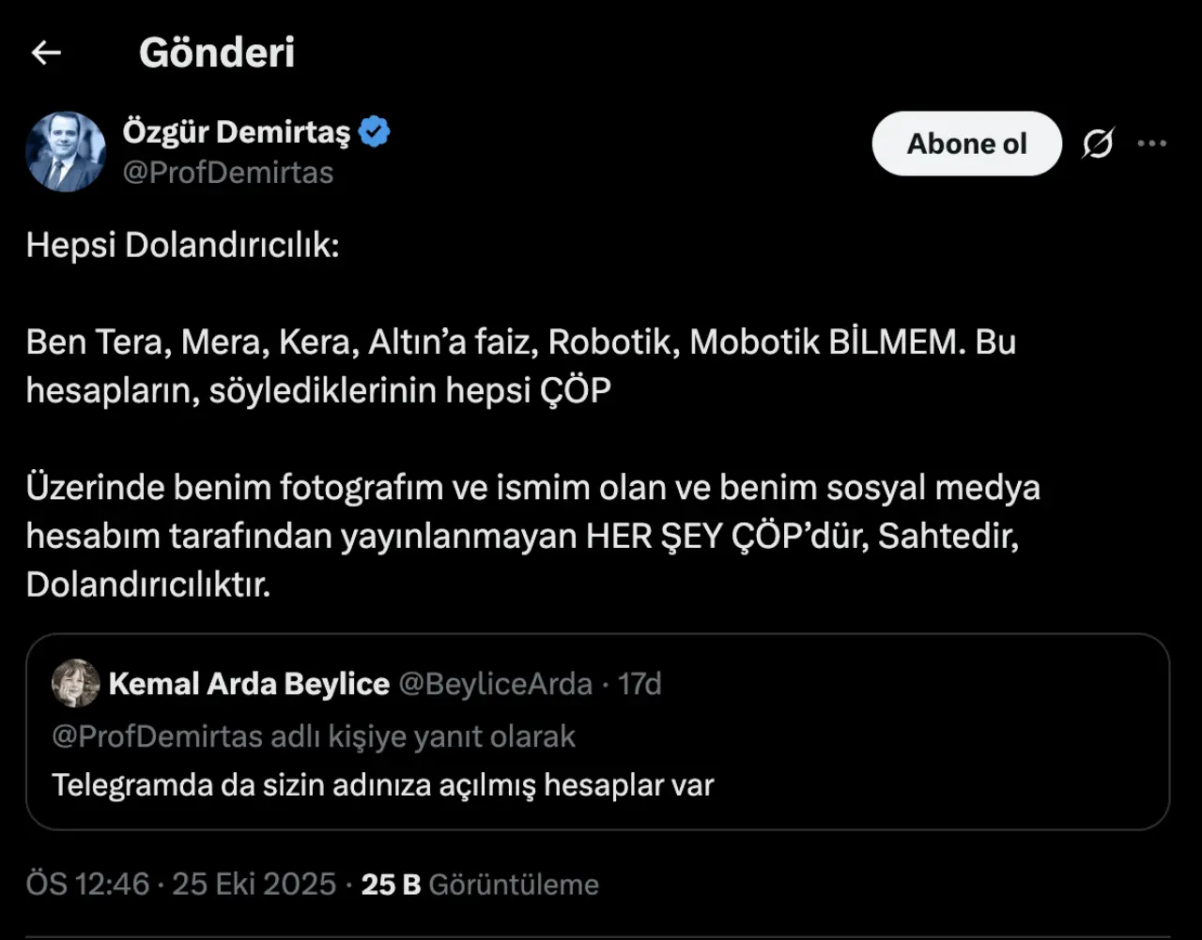Image resolution: width=1202 pixels, height=940 pixels.
Task: Click the Kemal Arda Beylice name
Action: click(249, 684)
